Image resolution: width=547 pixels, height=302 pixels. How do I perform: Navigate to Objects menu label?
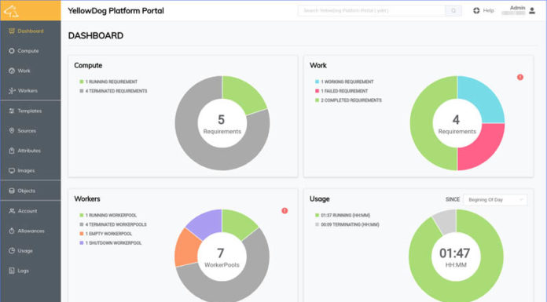[x=27, y=191]
